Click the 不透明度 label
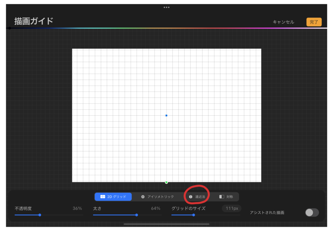 point(23,209)
